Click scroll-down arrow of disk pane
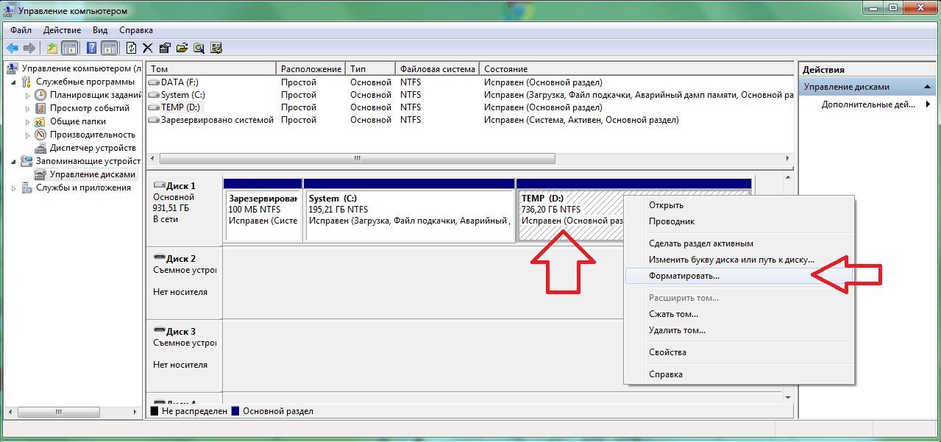941x442 pixels. click(x=788, y=398)
